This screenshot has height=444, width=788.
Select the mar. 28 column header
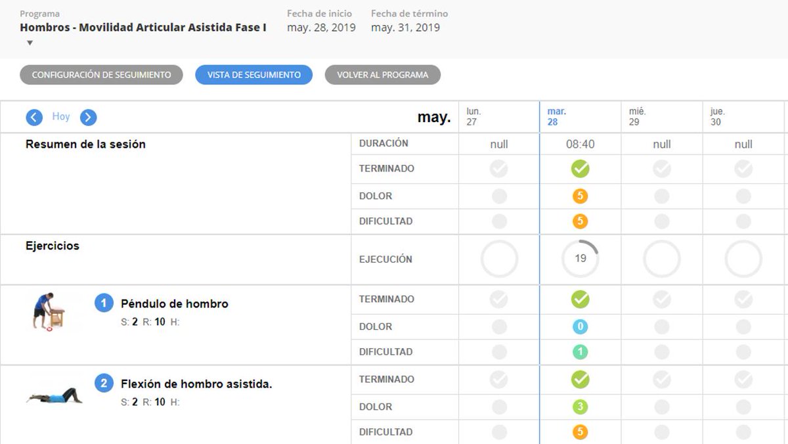point(580,117)
